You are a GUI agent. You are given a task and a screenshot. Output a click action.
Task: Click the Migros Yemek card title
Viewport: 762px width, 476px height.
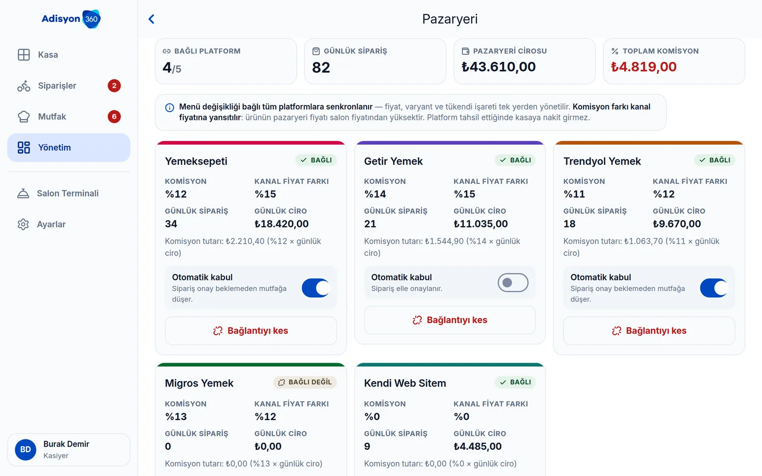point(199,383)
